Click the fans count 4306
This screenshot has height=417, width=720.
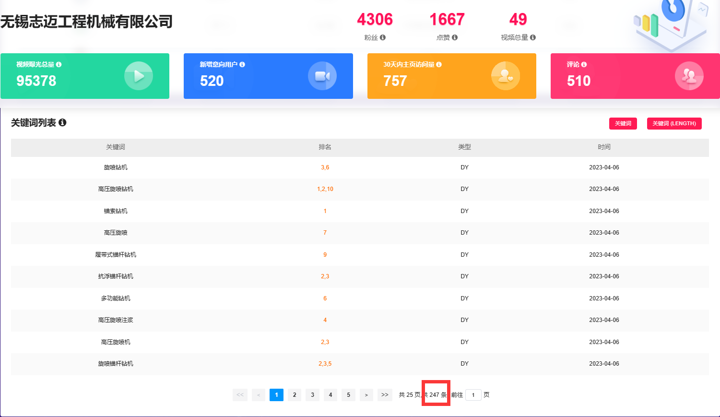[375, 20]
